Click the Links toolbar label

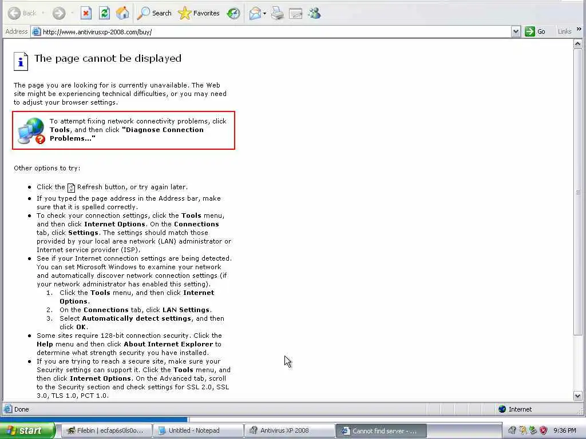(x=564, y=31)
